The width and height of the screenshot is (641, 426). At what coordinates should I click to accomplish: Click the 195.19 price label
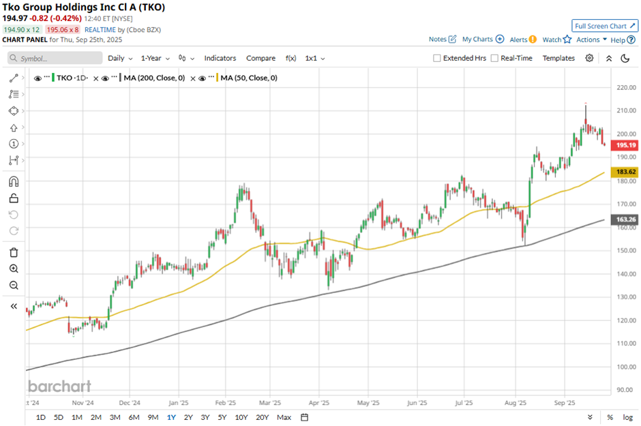tap(625, 145)
